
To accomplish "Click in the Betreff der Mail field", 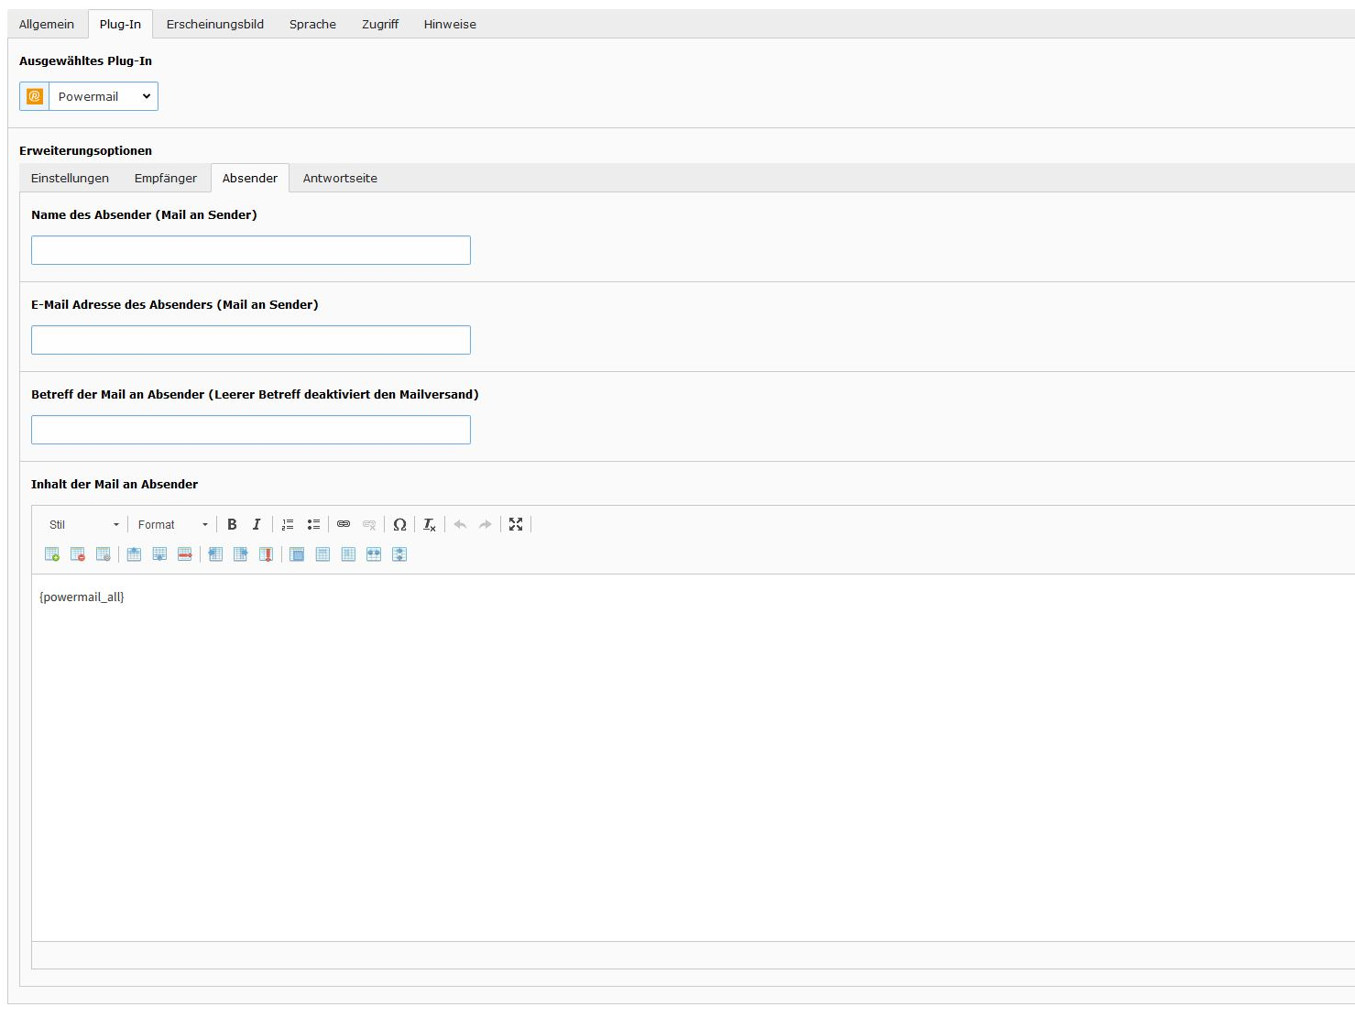I will click(x=251, y=430).
